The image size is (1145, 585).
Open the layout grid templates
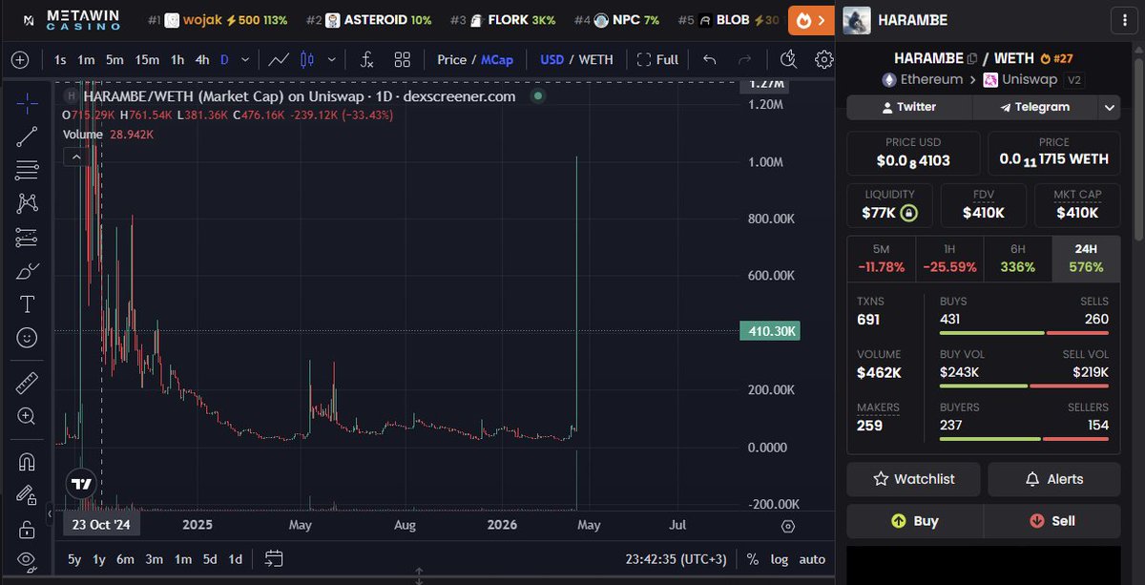402,60
